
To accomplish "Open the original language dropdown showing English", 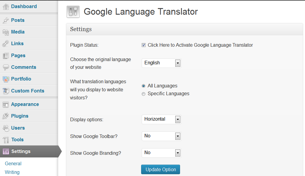I will point(161,63).
